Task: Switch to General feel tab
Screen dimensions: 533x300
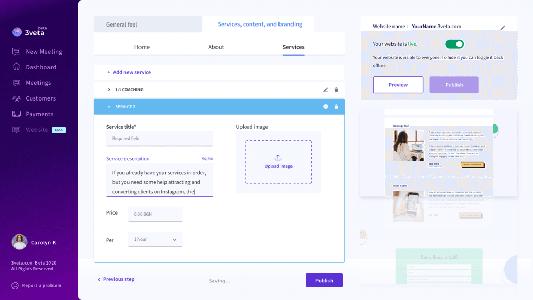Action: [148, 24]
